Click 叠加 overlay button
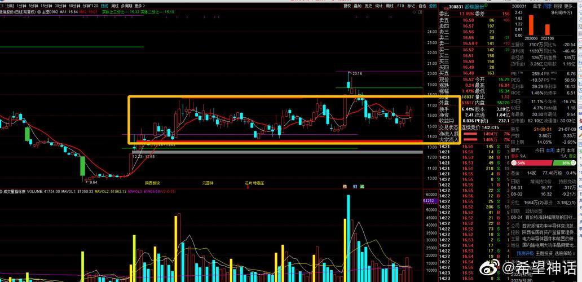Viewport: 582px width, 282px height. click(358, 6)
